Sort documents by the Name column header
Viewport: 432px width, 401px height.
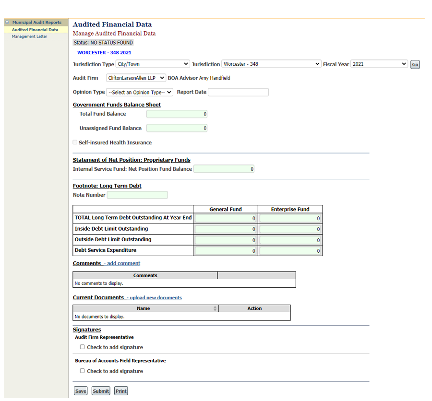point(145,308)
